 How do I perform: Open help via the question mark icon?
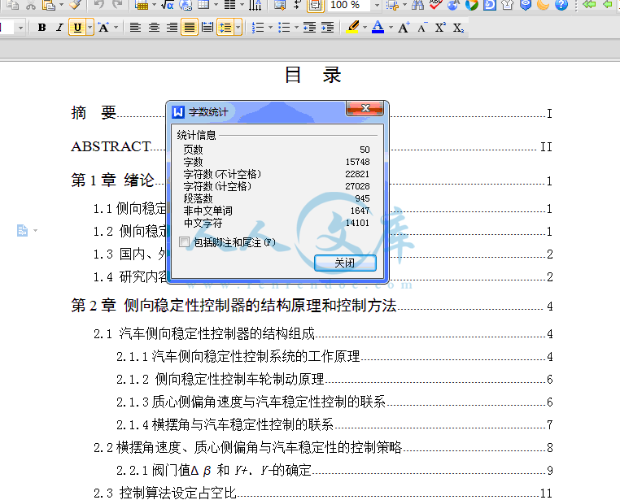coord(561,5)
